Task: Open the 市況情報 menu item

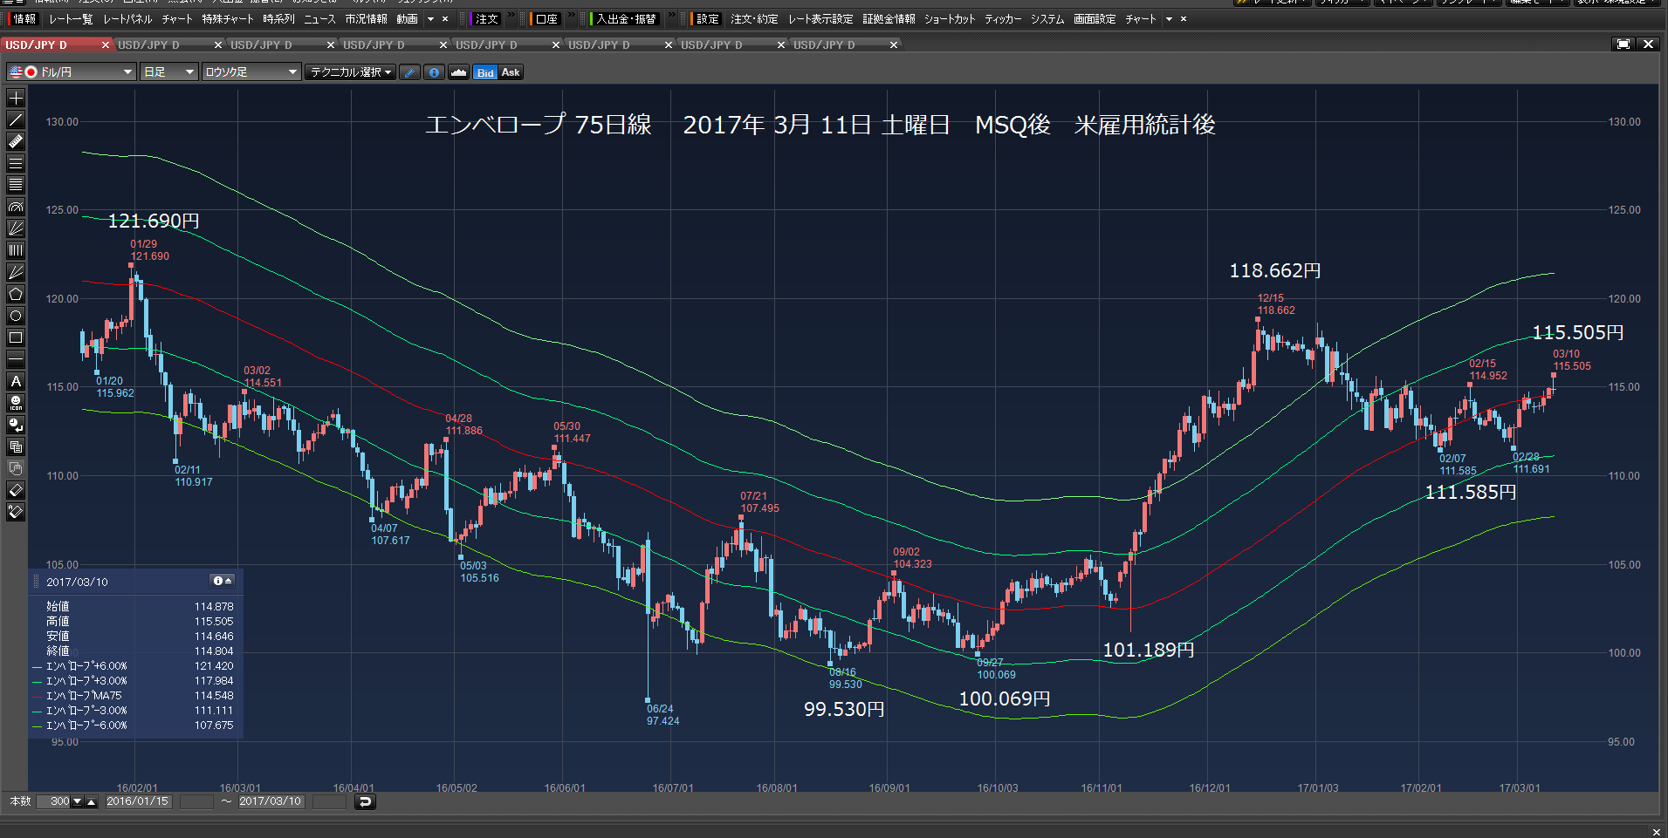Action: click(x=366, y=18)
